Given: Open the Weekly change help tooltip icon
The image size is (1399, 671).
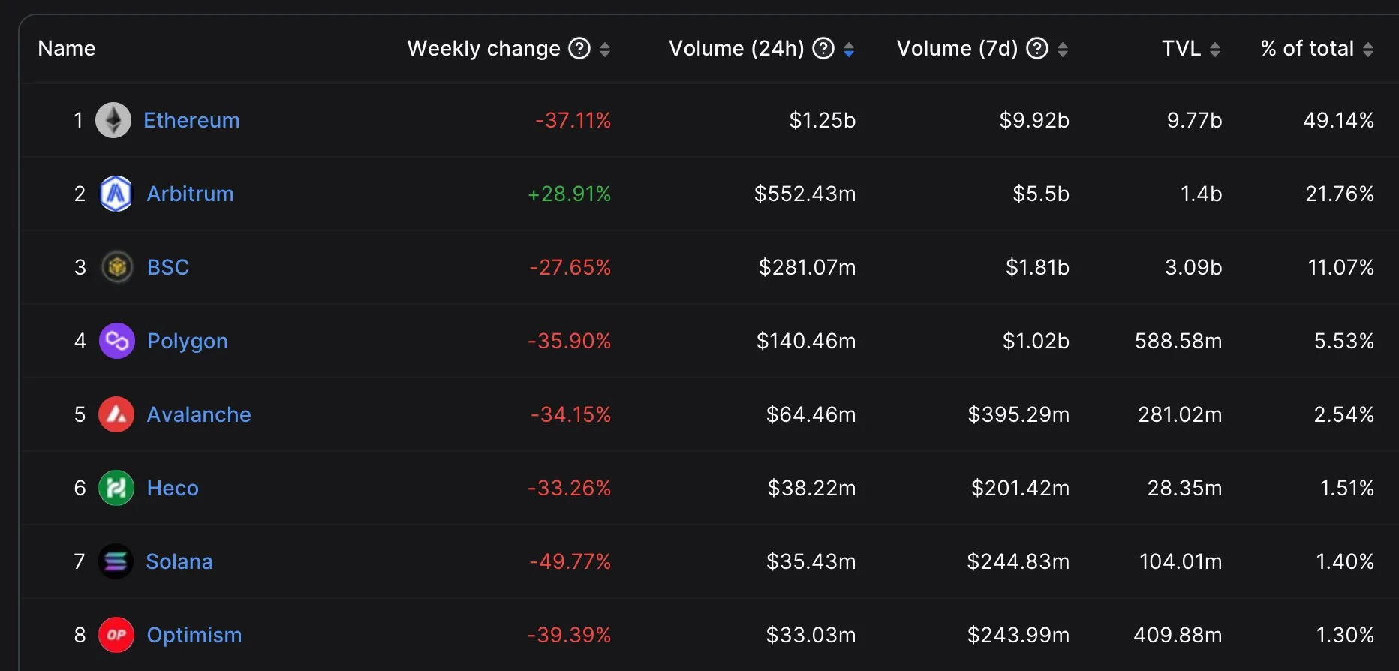Looking at the screenshot, I should pyautogui.click(x=579, y=49).
